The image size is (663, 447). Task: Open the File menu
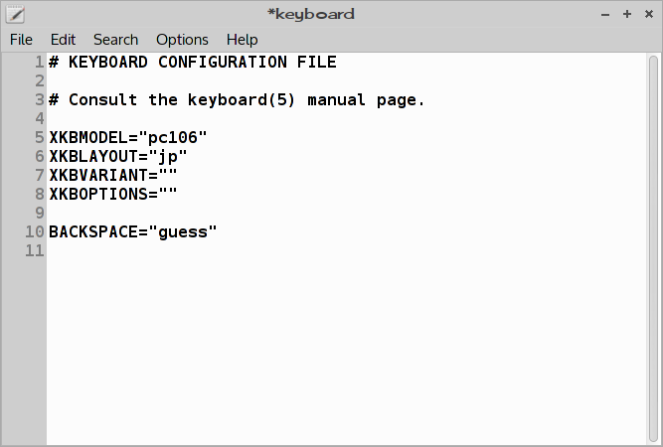(x=21, y=40)
